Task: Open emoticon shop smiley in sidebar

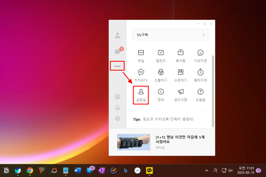Action: [x=117, y=97]
